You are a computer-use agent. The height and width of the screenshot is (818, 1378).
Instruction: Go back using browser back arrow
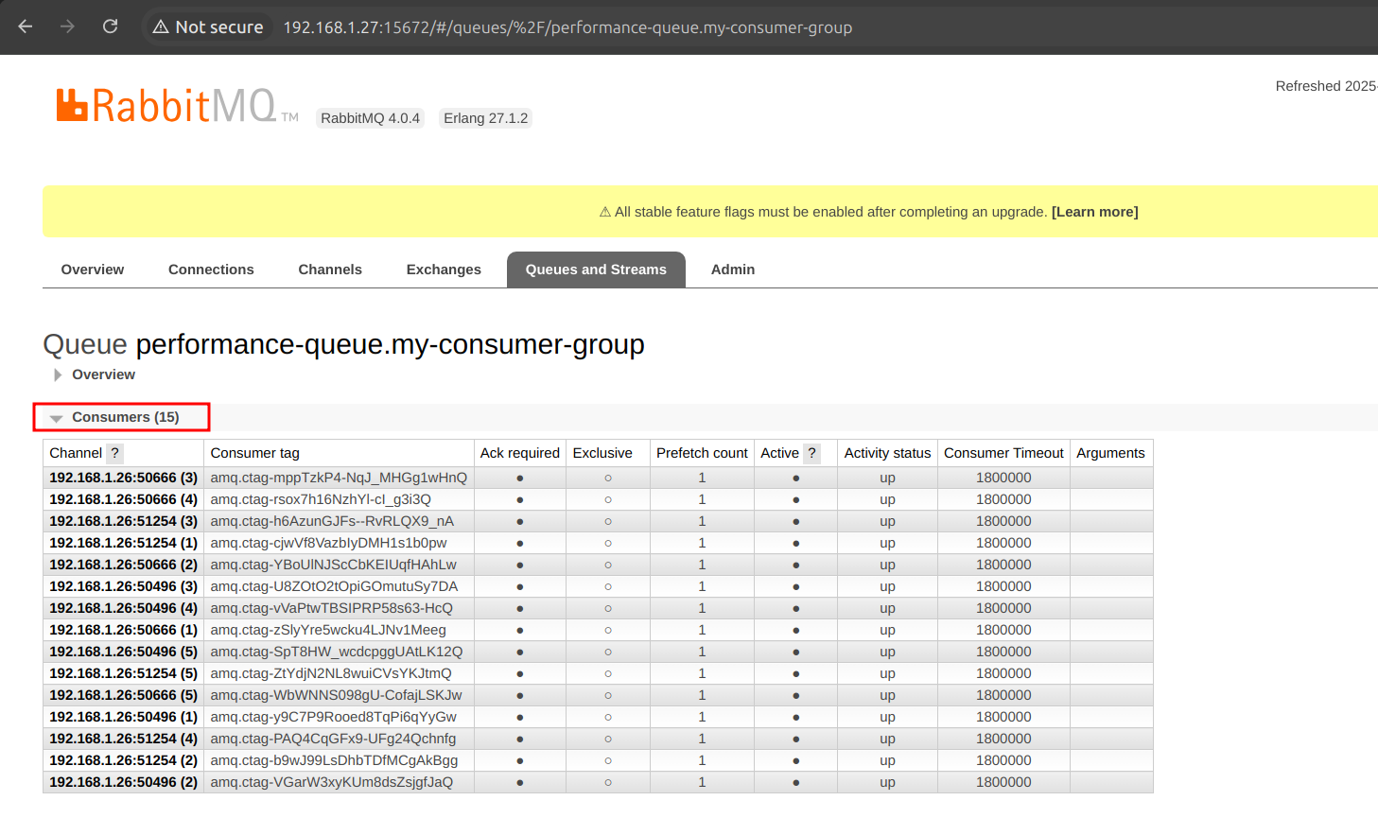tap(26, 26)
